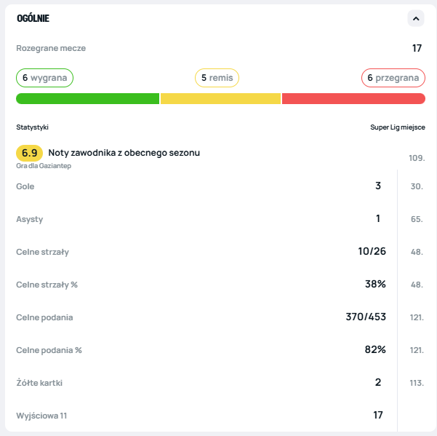Click the Ogólnie section heading
The width and height of the screenshot is (437, 436).
point(33,18)
